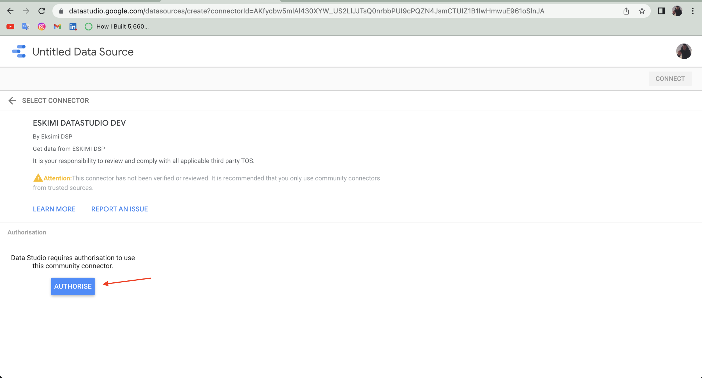Click the SELECT CONNECTOR label

click(56, 101)
